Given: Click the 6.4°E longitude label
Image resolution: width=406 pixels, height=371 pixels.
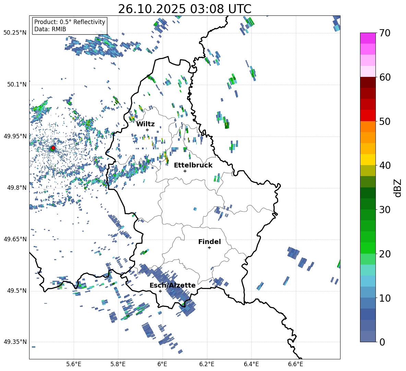Looking at the screenshot, I should point(251,364).
